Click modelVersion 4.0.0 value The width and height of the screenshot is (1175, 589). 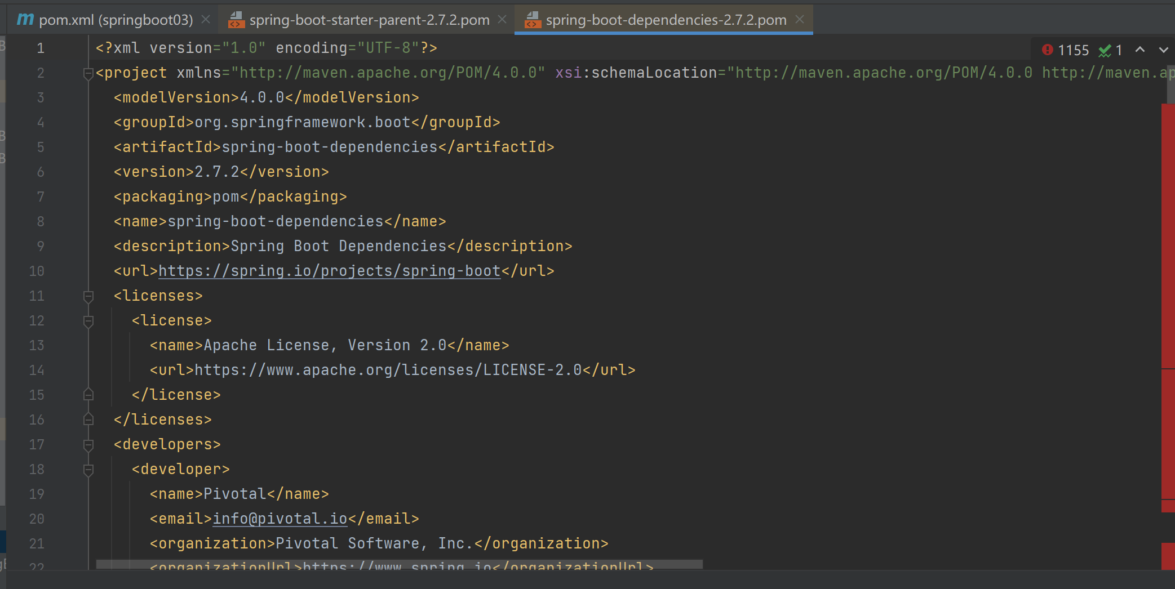[262, 97]
